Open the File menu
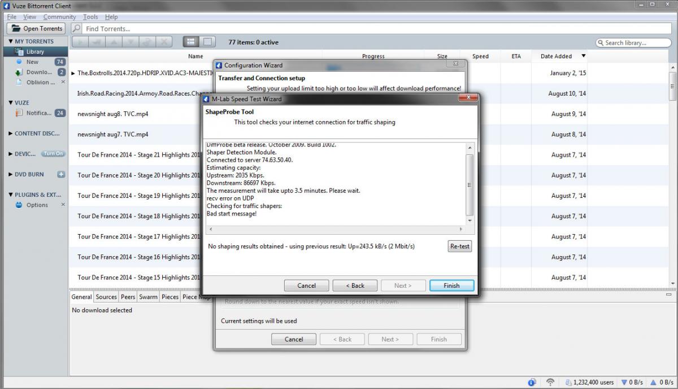 (x=11, y=17)
